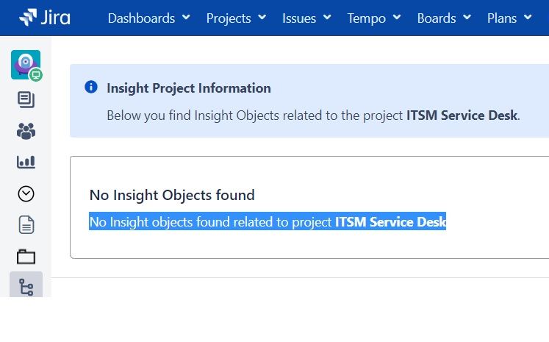Open the Boards menu
The image size is (549, 342).
443,18
